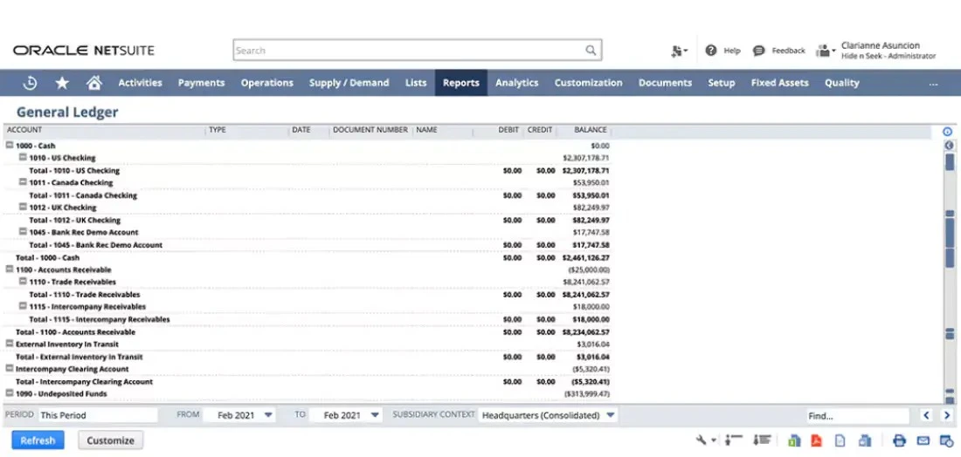Open the Analytics menu

(516, 83)
